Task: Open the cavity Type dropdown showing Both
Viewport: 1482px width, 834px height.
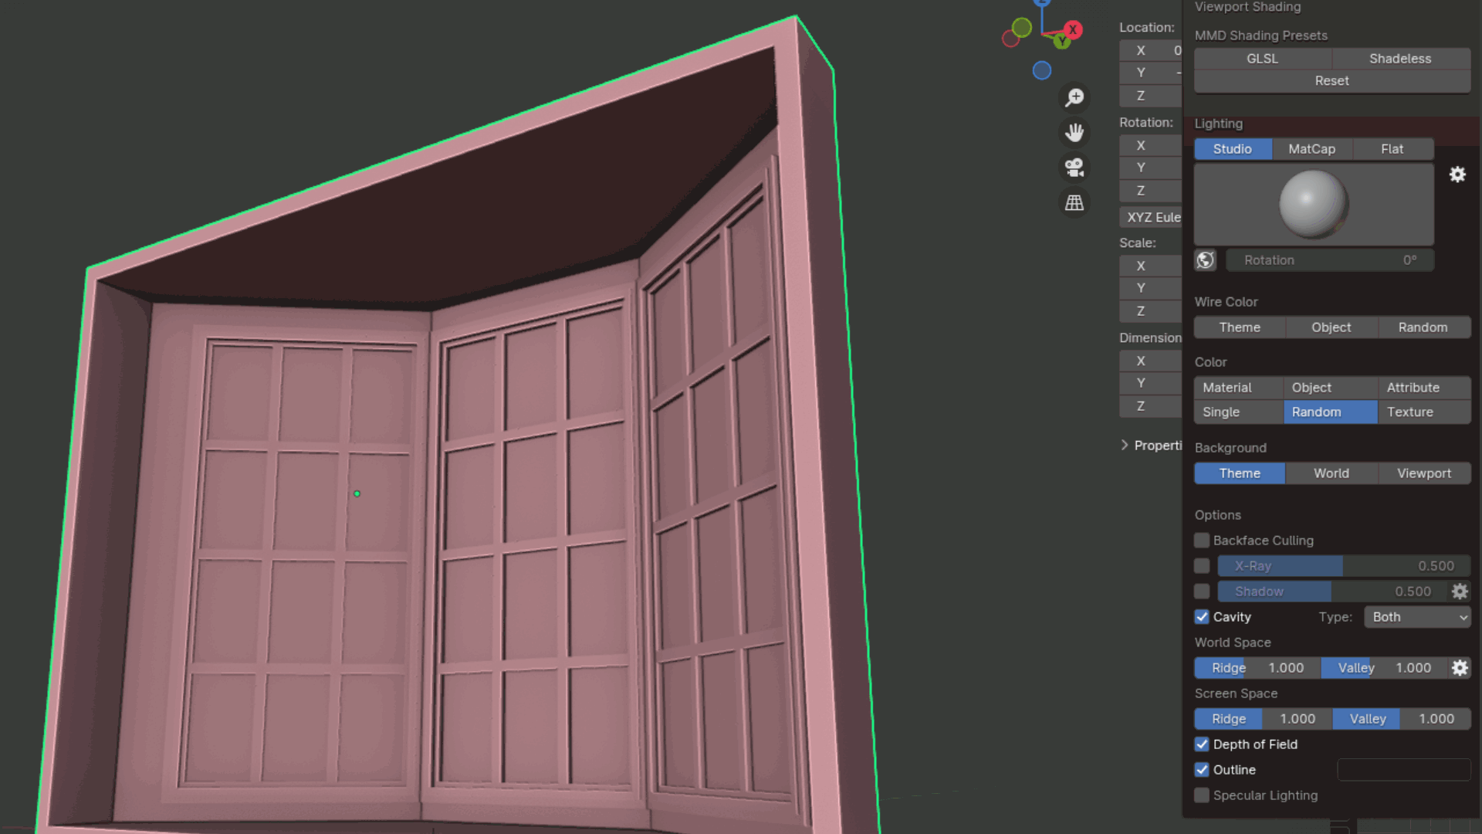Action: [1417, 617]
